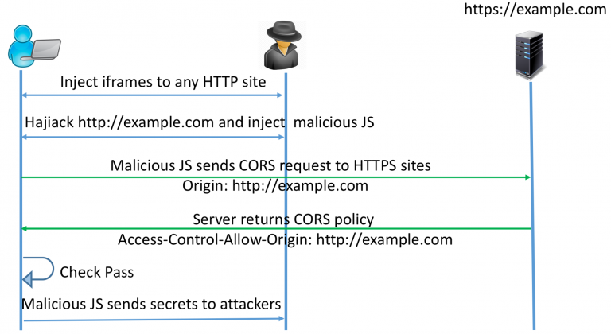Click the user with laptop icon
This screenshot has width=611, height=334.
(34, 46)
